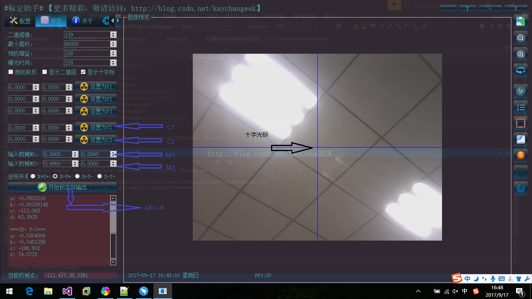The height and width of the screenshot is (299, 532).
Task: Open File Explorer from the taskbar
Action: point(48,291)
